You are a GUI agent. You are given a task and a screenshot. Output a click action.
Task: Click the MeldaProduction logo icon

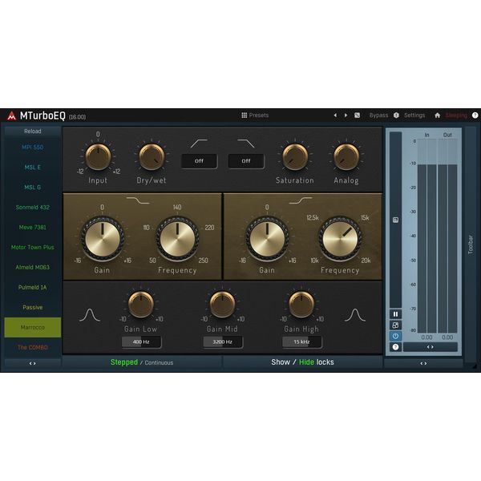pyautogui.click(x=11, y=115)
